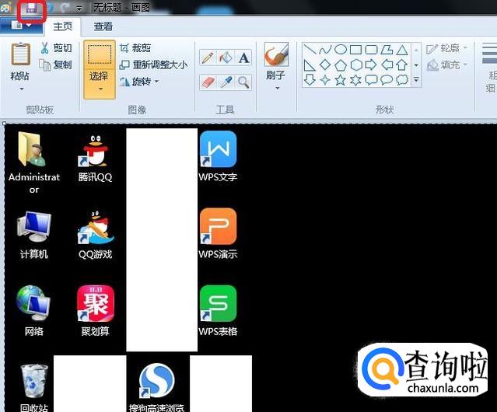Click the Paste (粘贴) clipboard icon

point(21,56)
